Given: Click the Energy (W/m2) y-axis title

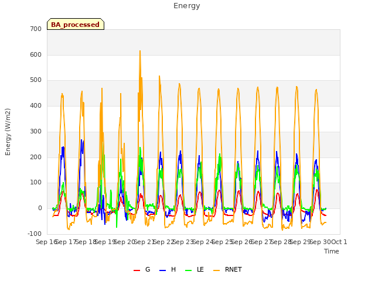Looking at the screenshot, I should point(8,132).
